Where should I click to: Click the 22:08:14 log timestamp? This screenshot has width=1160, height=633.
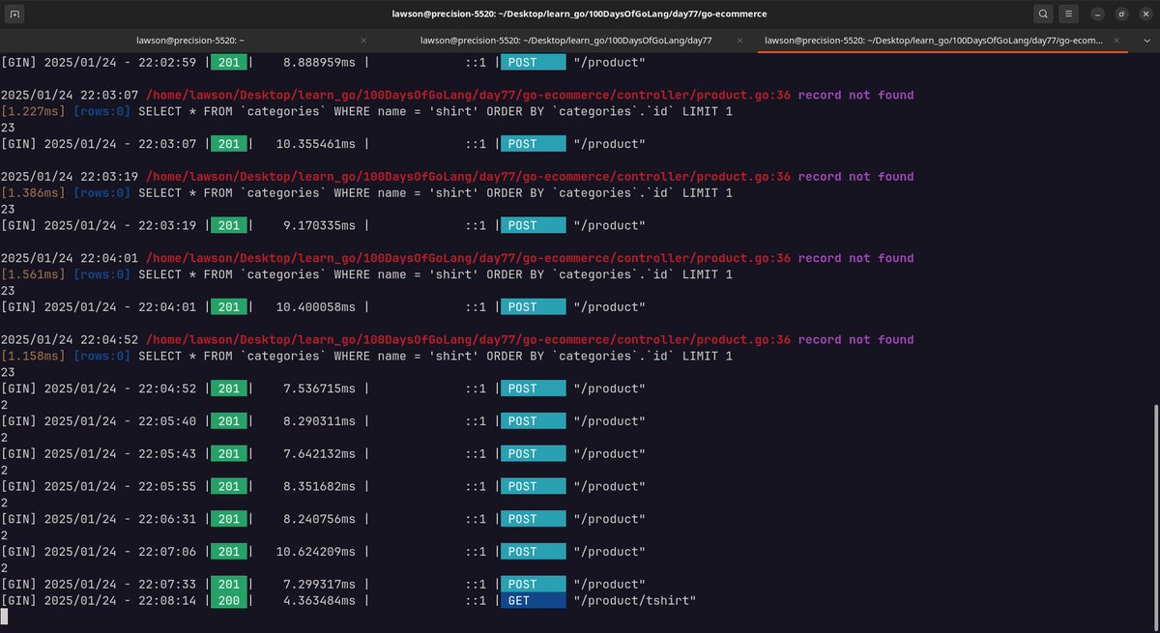click(167, 600)
